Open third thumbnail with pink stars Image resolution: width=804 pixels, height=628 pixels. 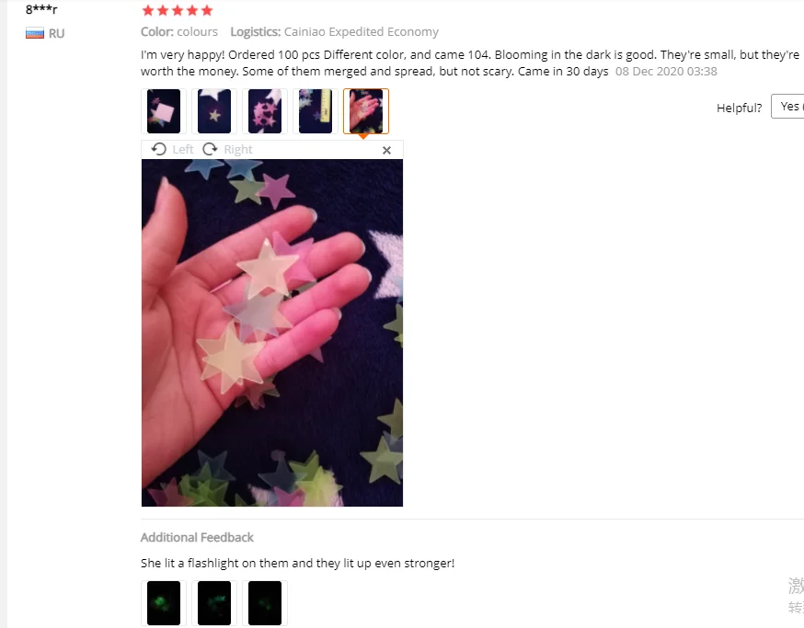pyautogui.click(x=265, y=111)
